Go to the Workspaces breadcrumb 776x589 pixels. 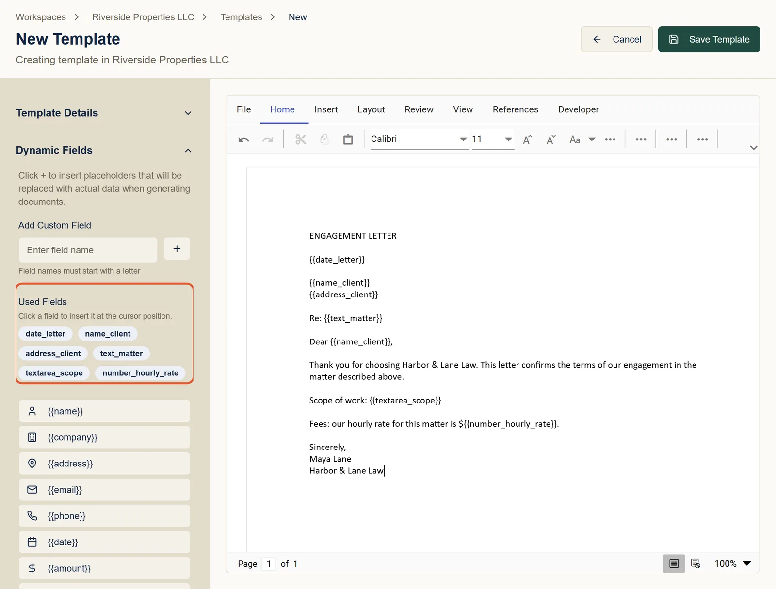coord(41,17)
